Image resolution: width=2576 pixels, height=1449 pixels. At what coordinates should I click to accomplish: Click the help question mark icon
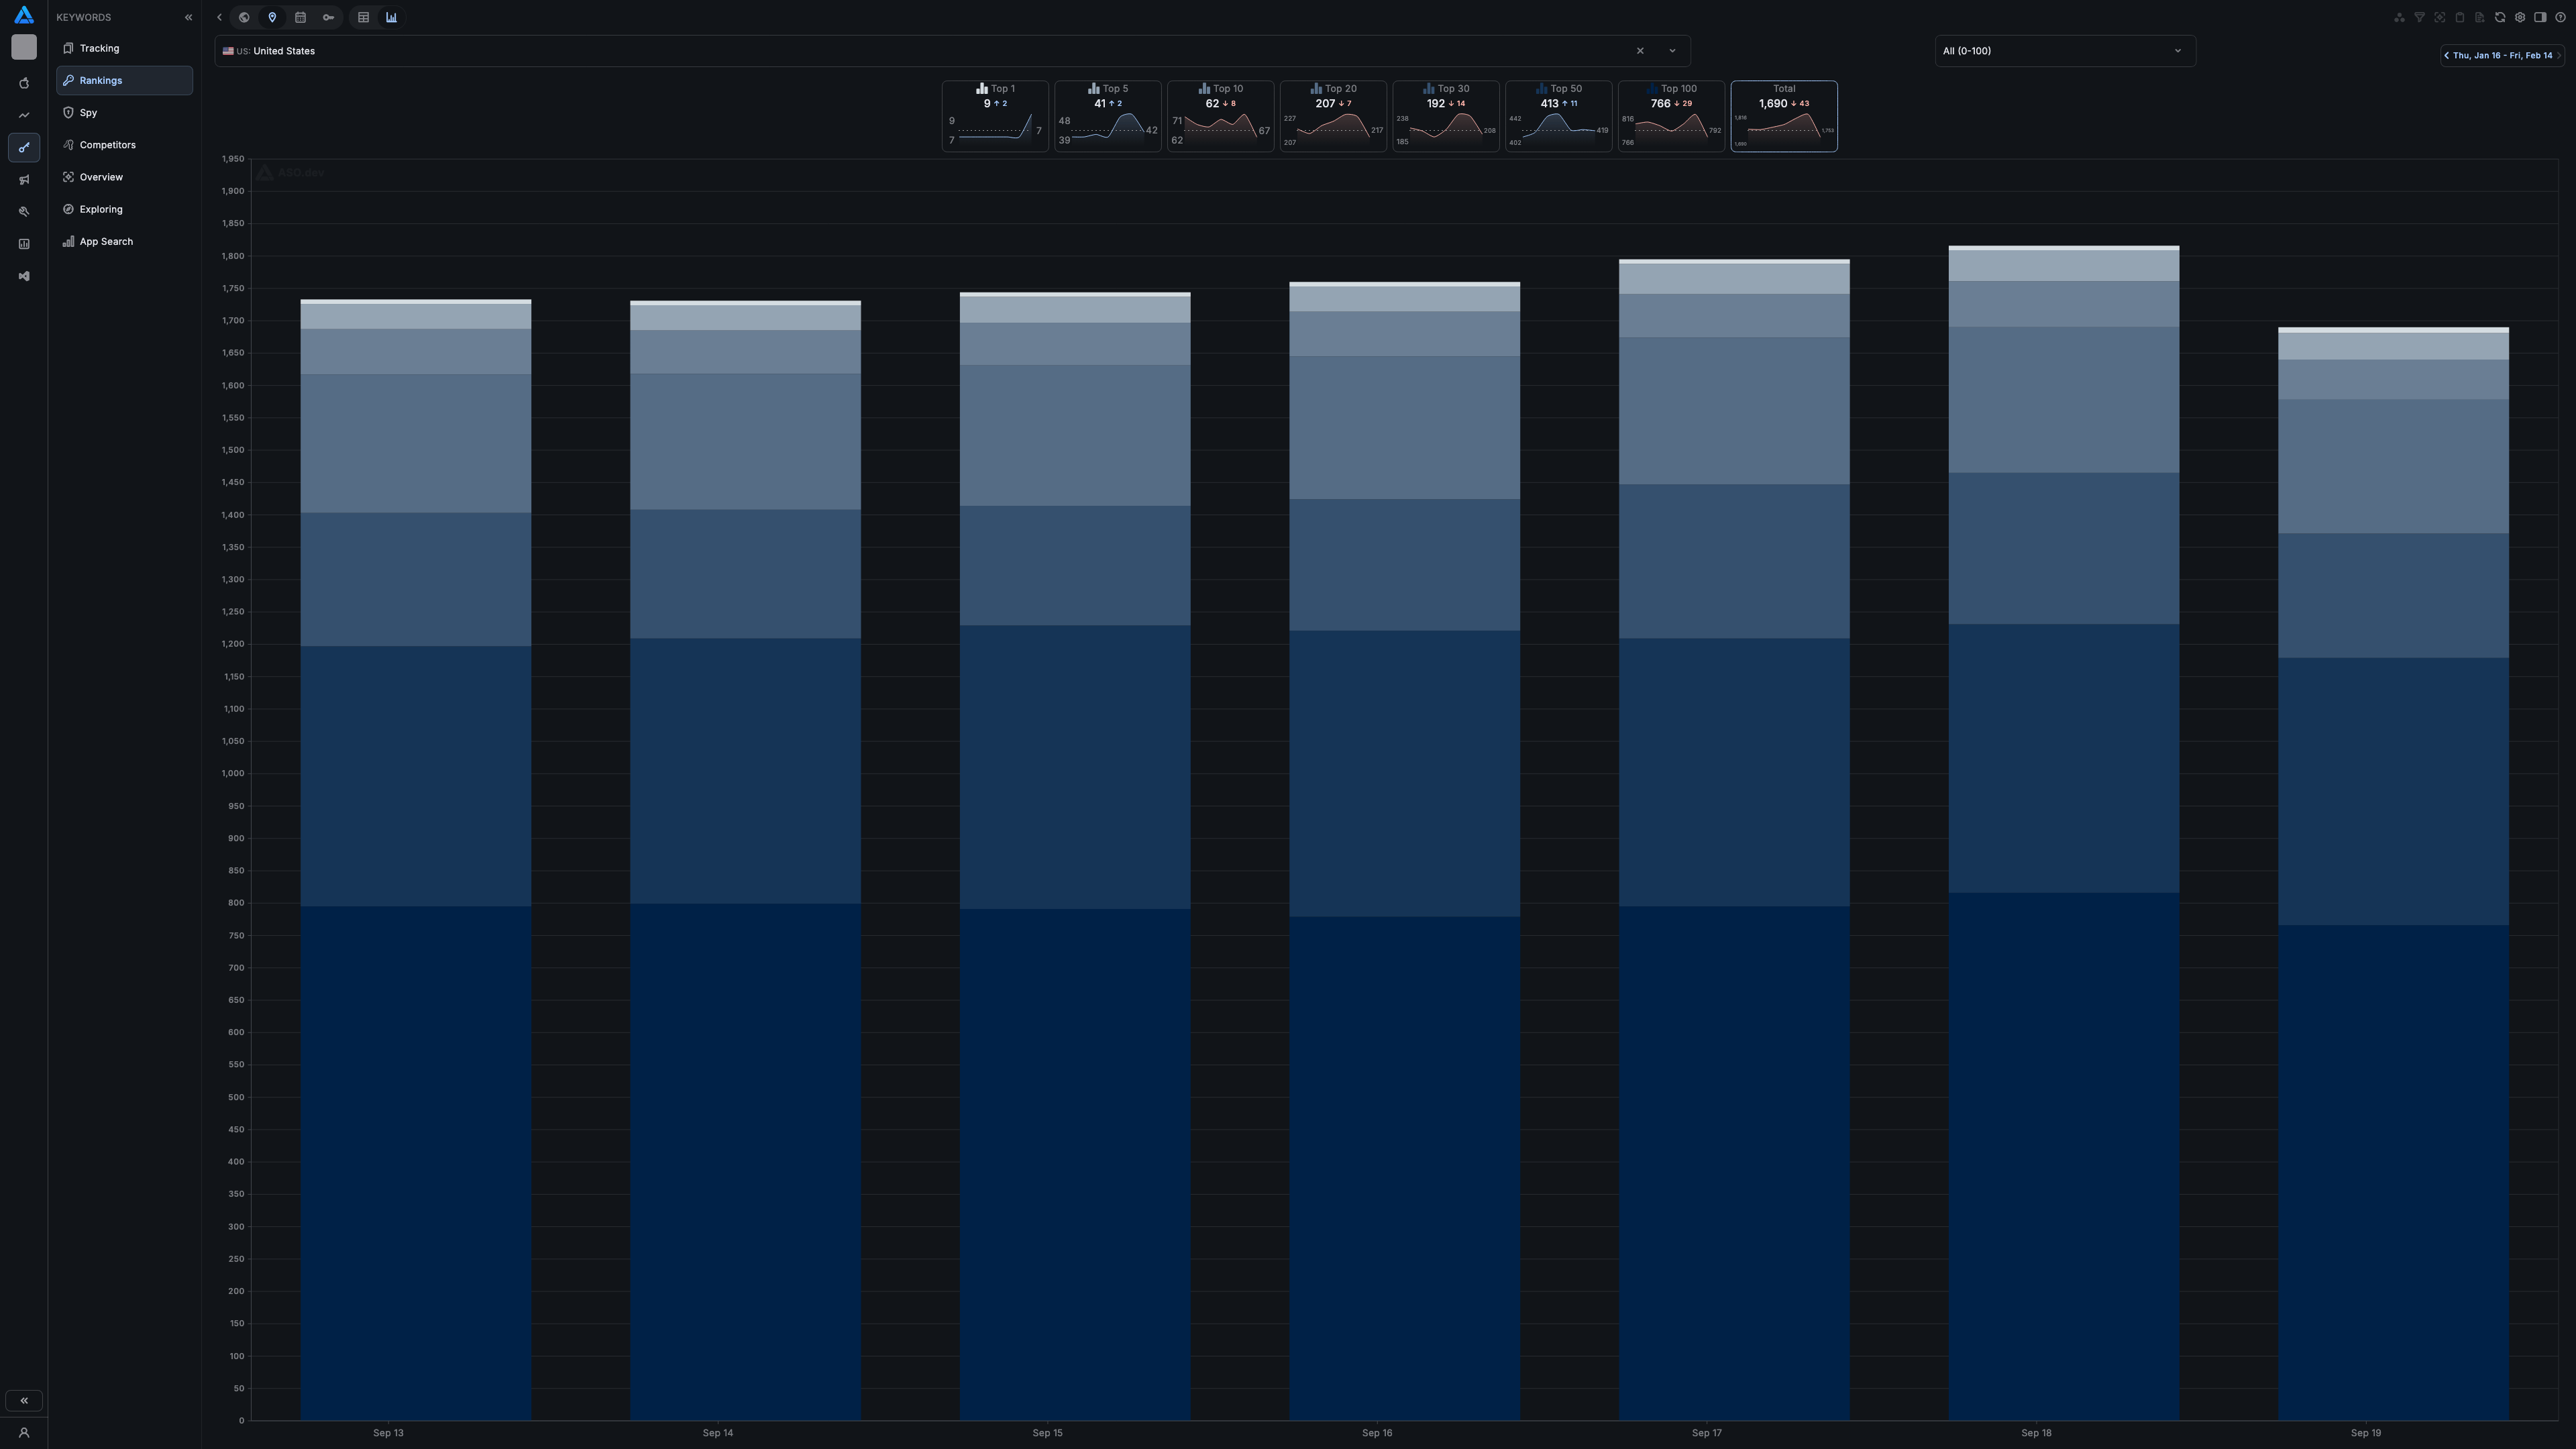2560,17
